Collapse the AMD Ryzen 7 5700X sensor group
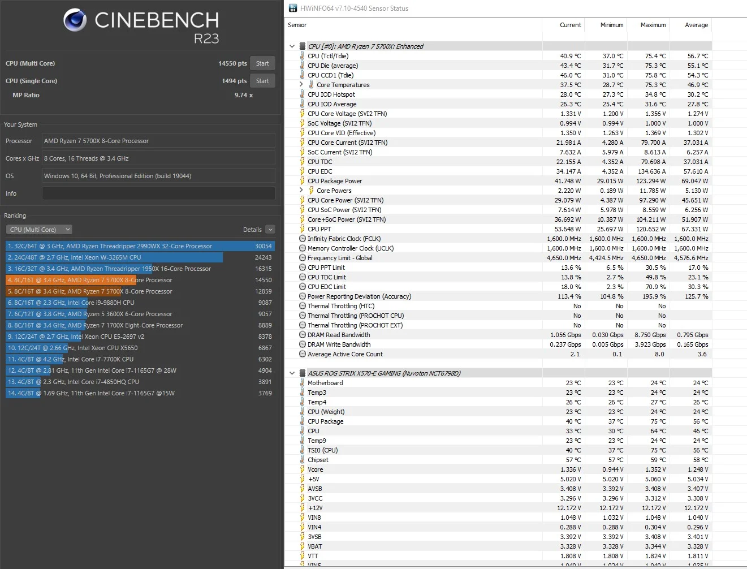 [292, 46]
